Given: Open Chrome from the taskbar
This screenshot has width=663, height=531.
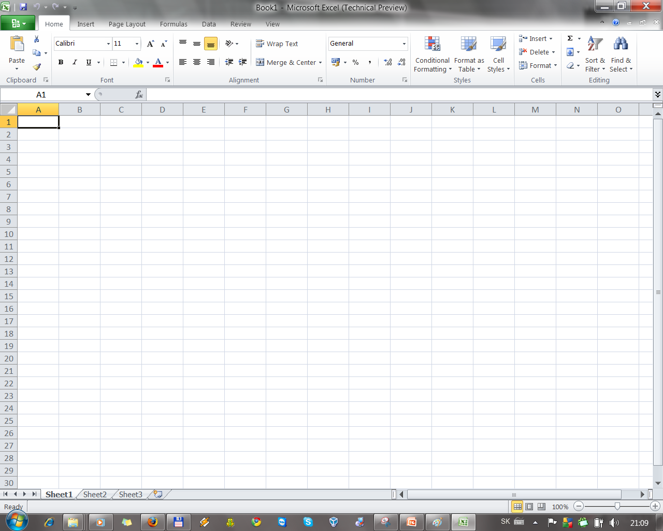Looking at the screenshot, I should pos(256,522).
